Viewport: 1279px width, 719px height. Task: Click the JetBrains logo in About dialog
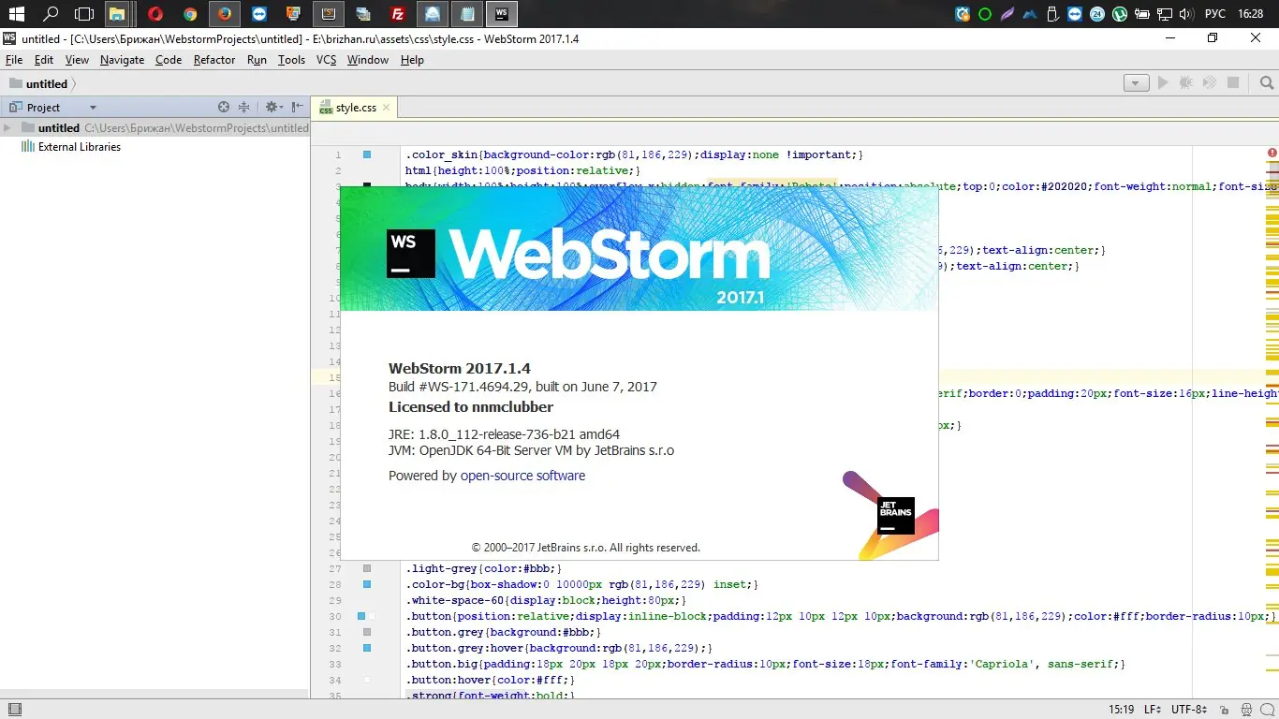tap(895, 516)
